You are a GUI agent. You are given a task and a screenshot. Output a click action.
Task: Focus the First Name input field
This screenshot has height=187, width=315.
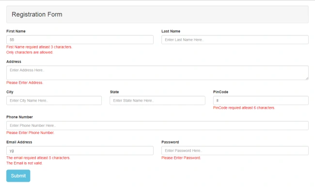[80, 40]
